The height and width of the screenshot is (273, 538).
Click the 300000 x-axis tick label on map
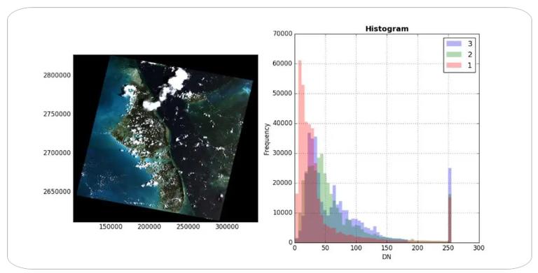tap(227, 227)
